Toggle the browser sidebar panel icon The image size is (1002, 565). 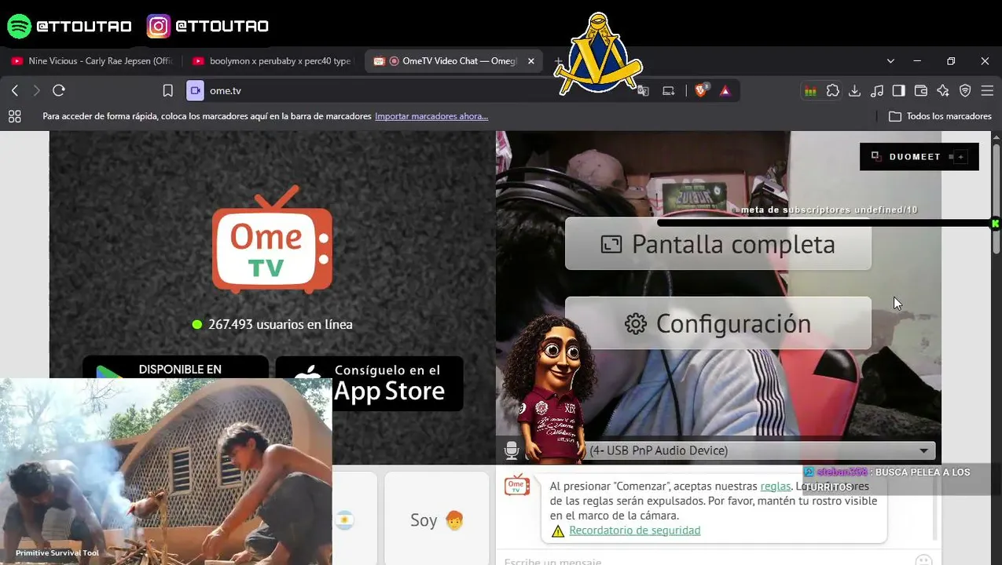pos(899,91)
